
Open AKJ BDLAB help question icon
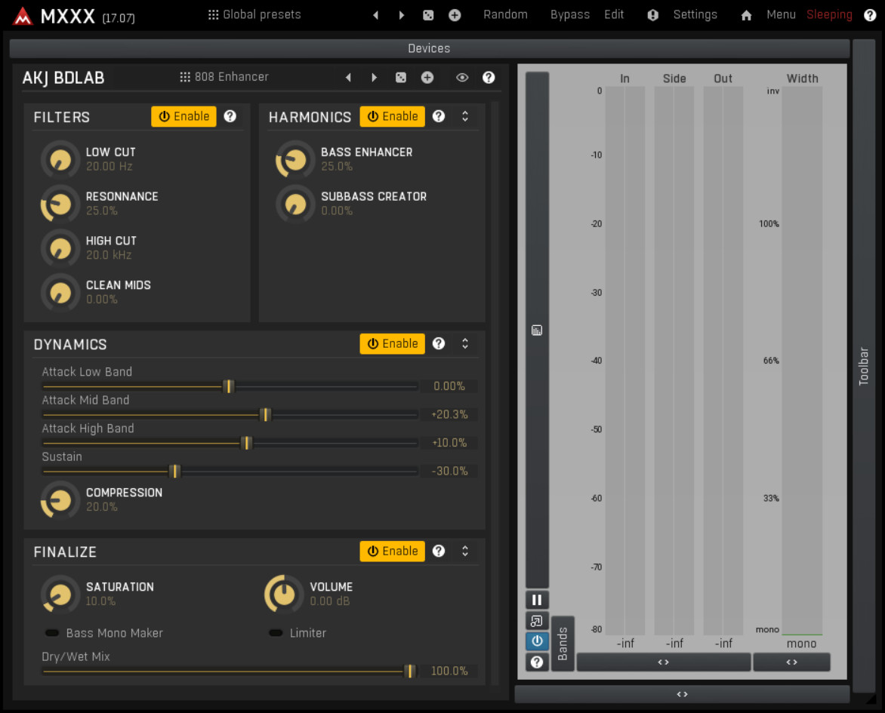point(489,77)
